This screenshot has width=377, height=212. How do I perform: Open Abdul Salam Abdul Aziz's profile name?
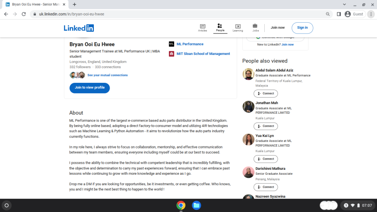pyautogui.click(x=274, y=70)
